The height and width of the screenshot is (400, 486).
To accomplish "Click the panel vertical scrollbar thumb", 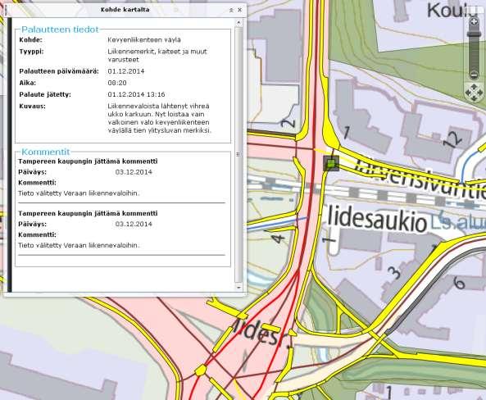I will (238, 154).
